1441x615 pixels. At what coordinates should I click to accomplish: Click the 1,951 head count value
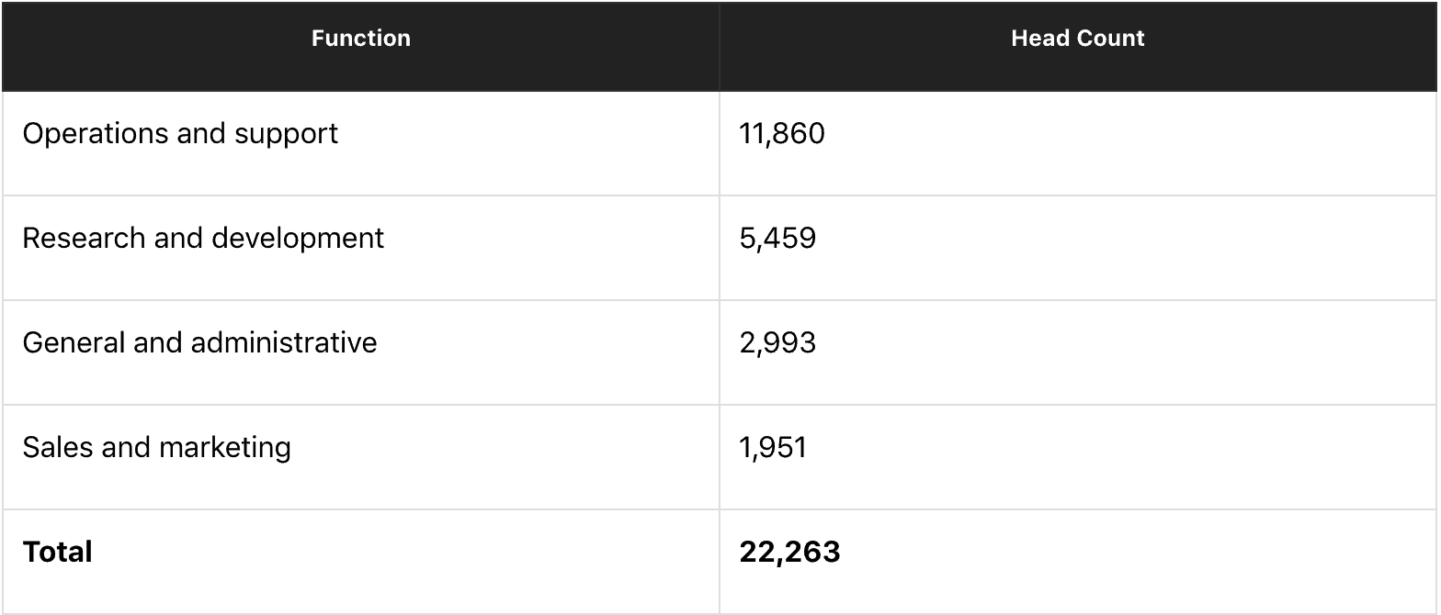(x=773, y=448)
